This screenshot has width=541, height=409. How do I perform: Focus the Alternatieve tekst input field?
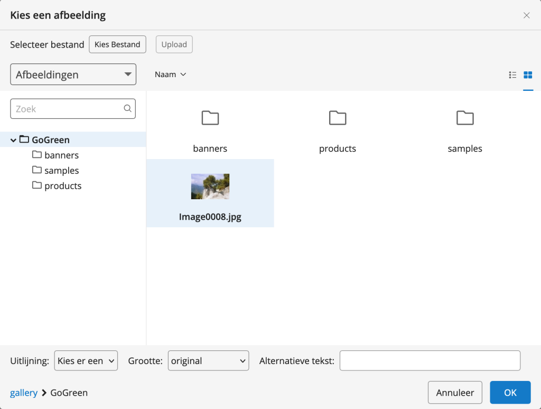(x=430, y=361)
